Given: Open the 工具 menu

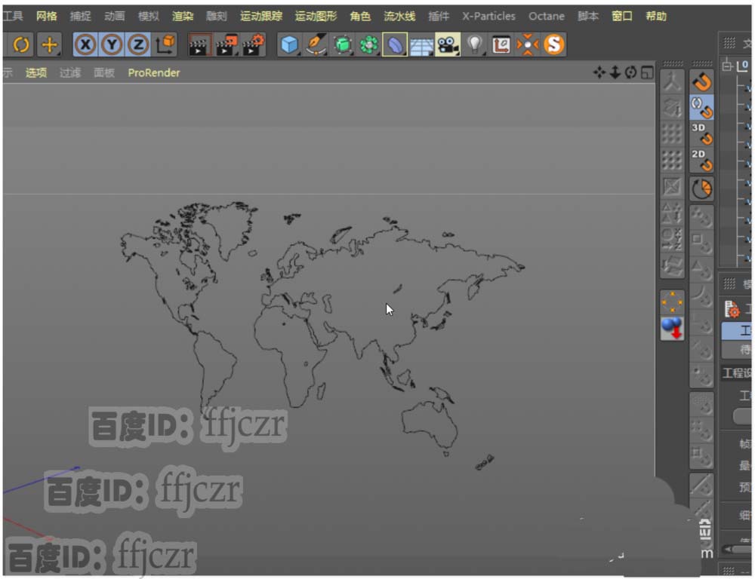Looking at the screenshot, I should [x=13, y=16].
